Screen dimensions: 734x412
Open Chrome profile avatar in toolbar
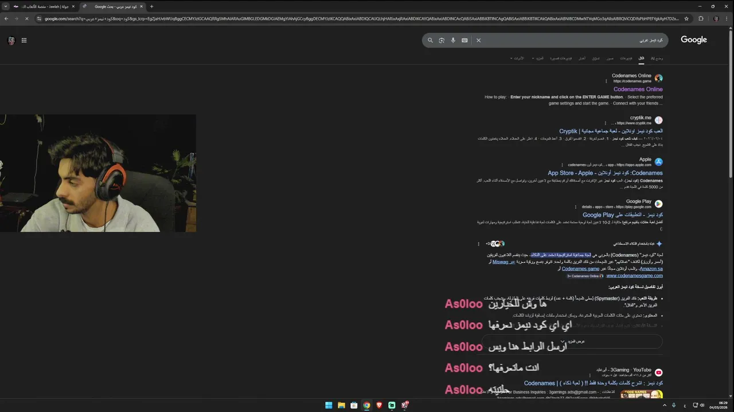[x=716, y=18]
